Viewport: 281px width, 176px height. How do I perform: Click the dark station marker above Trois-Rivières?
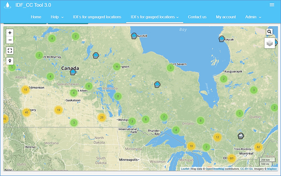point(241,136)
